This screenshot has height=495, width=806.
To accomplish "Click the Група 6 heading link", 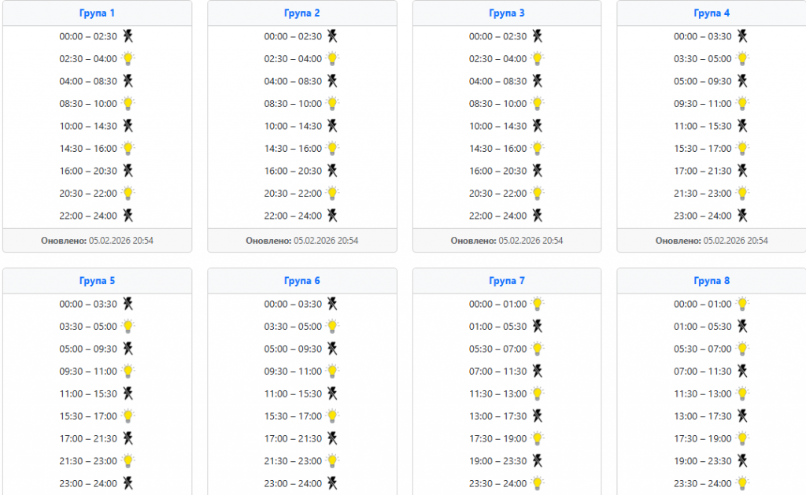I will click(302, 281).
